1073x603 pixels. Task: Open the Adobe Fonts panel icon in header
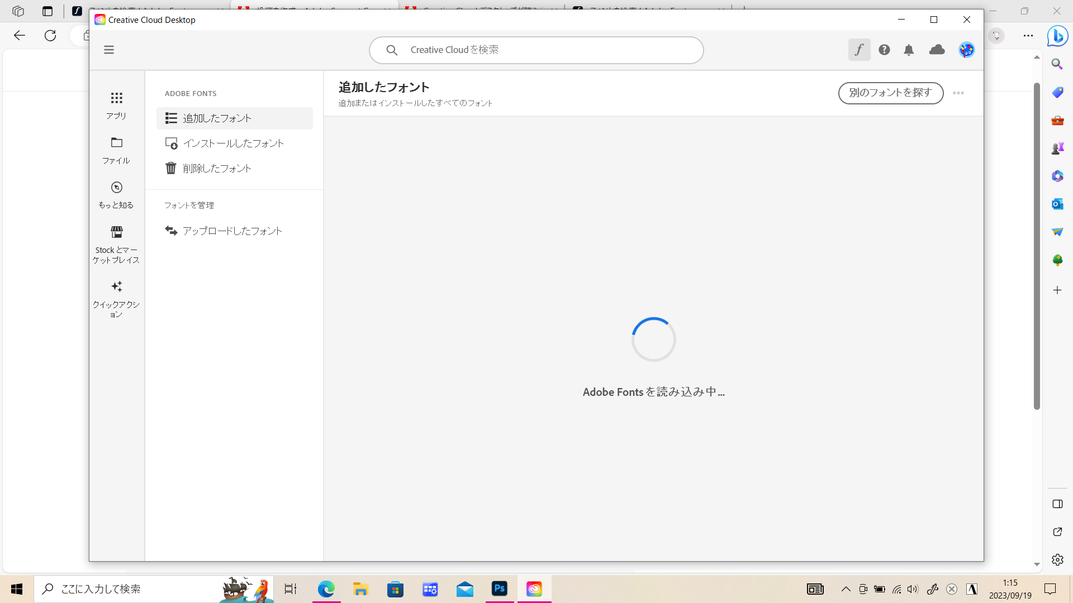[x=859, y=50]
